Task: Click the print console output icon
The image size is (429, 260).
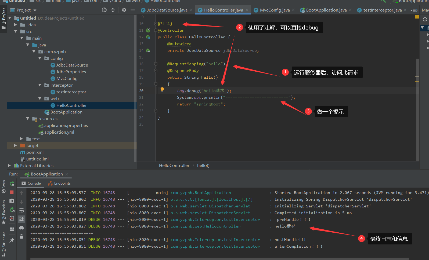Action: click(21, 228)
